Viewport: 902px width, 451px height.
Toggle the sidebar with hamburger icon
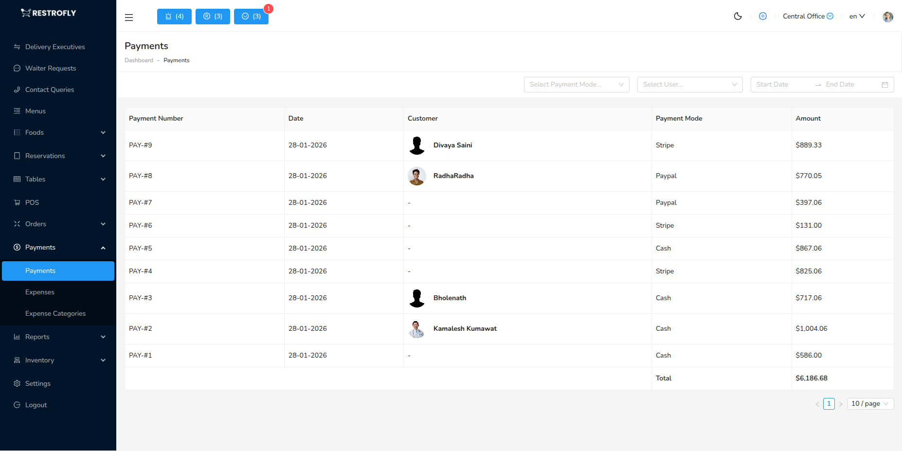128,17
